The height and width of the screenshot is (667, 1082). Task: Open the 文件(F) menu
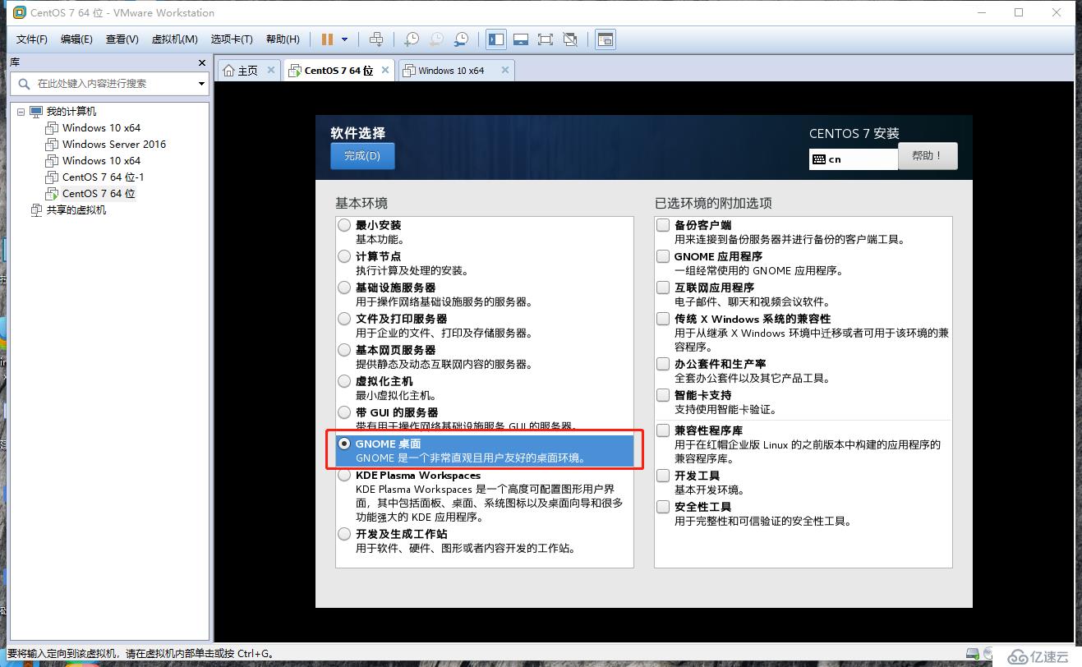[32, 39]
